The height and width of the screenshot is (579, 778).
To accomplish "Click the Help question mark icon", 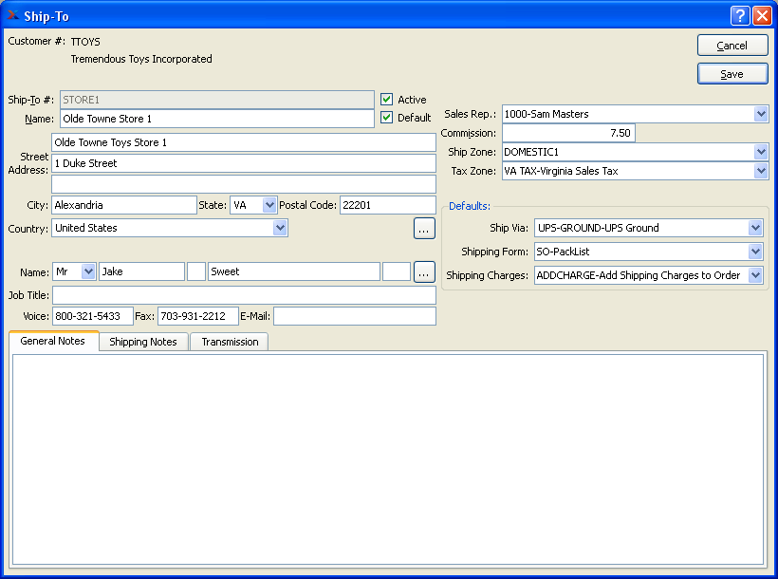I will 740,16.
